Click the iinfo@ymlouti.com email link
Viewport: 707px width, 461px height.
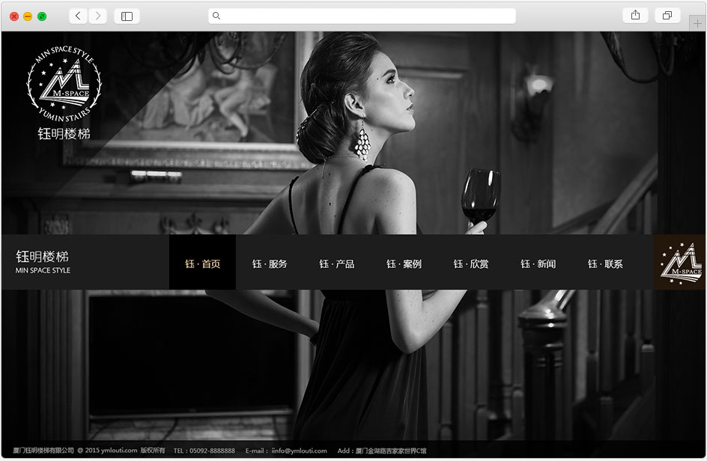point(299,451)
